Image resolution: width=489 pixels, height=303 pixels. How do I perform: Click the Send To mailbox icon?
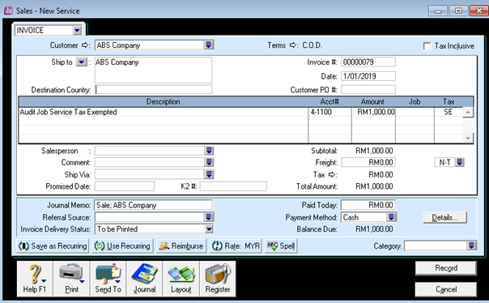[108, 279]
